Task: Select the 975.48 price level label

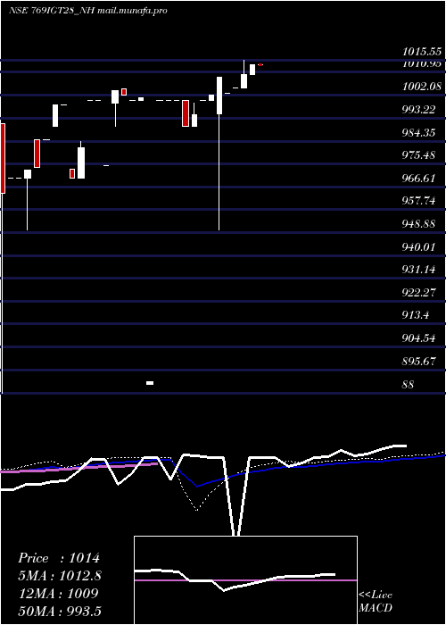Action: pyautogui.click(x=419, y=155)
